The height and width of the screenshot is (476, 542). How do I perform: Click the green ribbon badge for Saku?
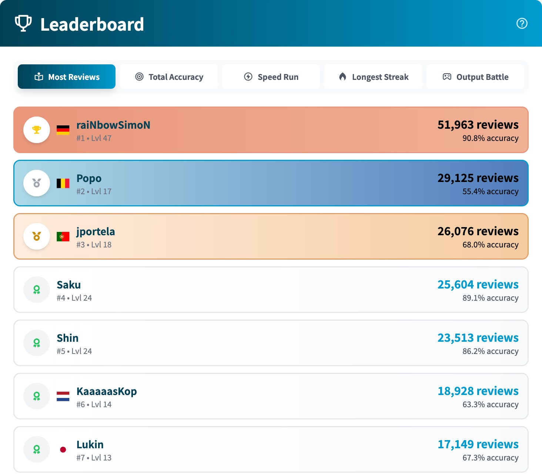[x=37, y=290]
